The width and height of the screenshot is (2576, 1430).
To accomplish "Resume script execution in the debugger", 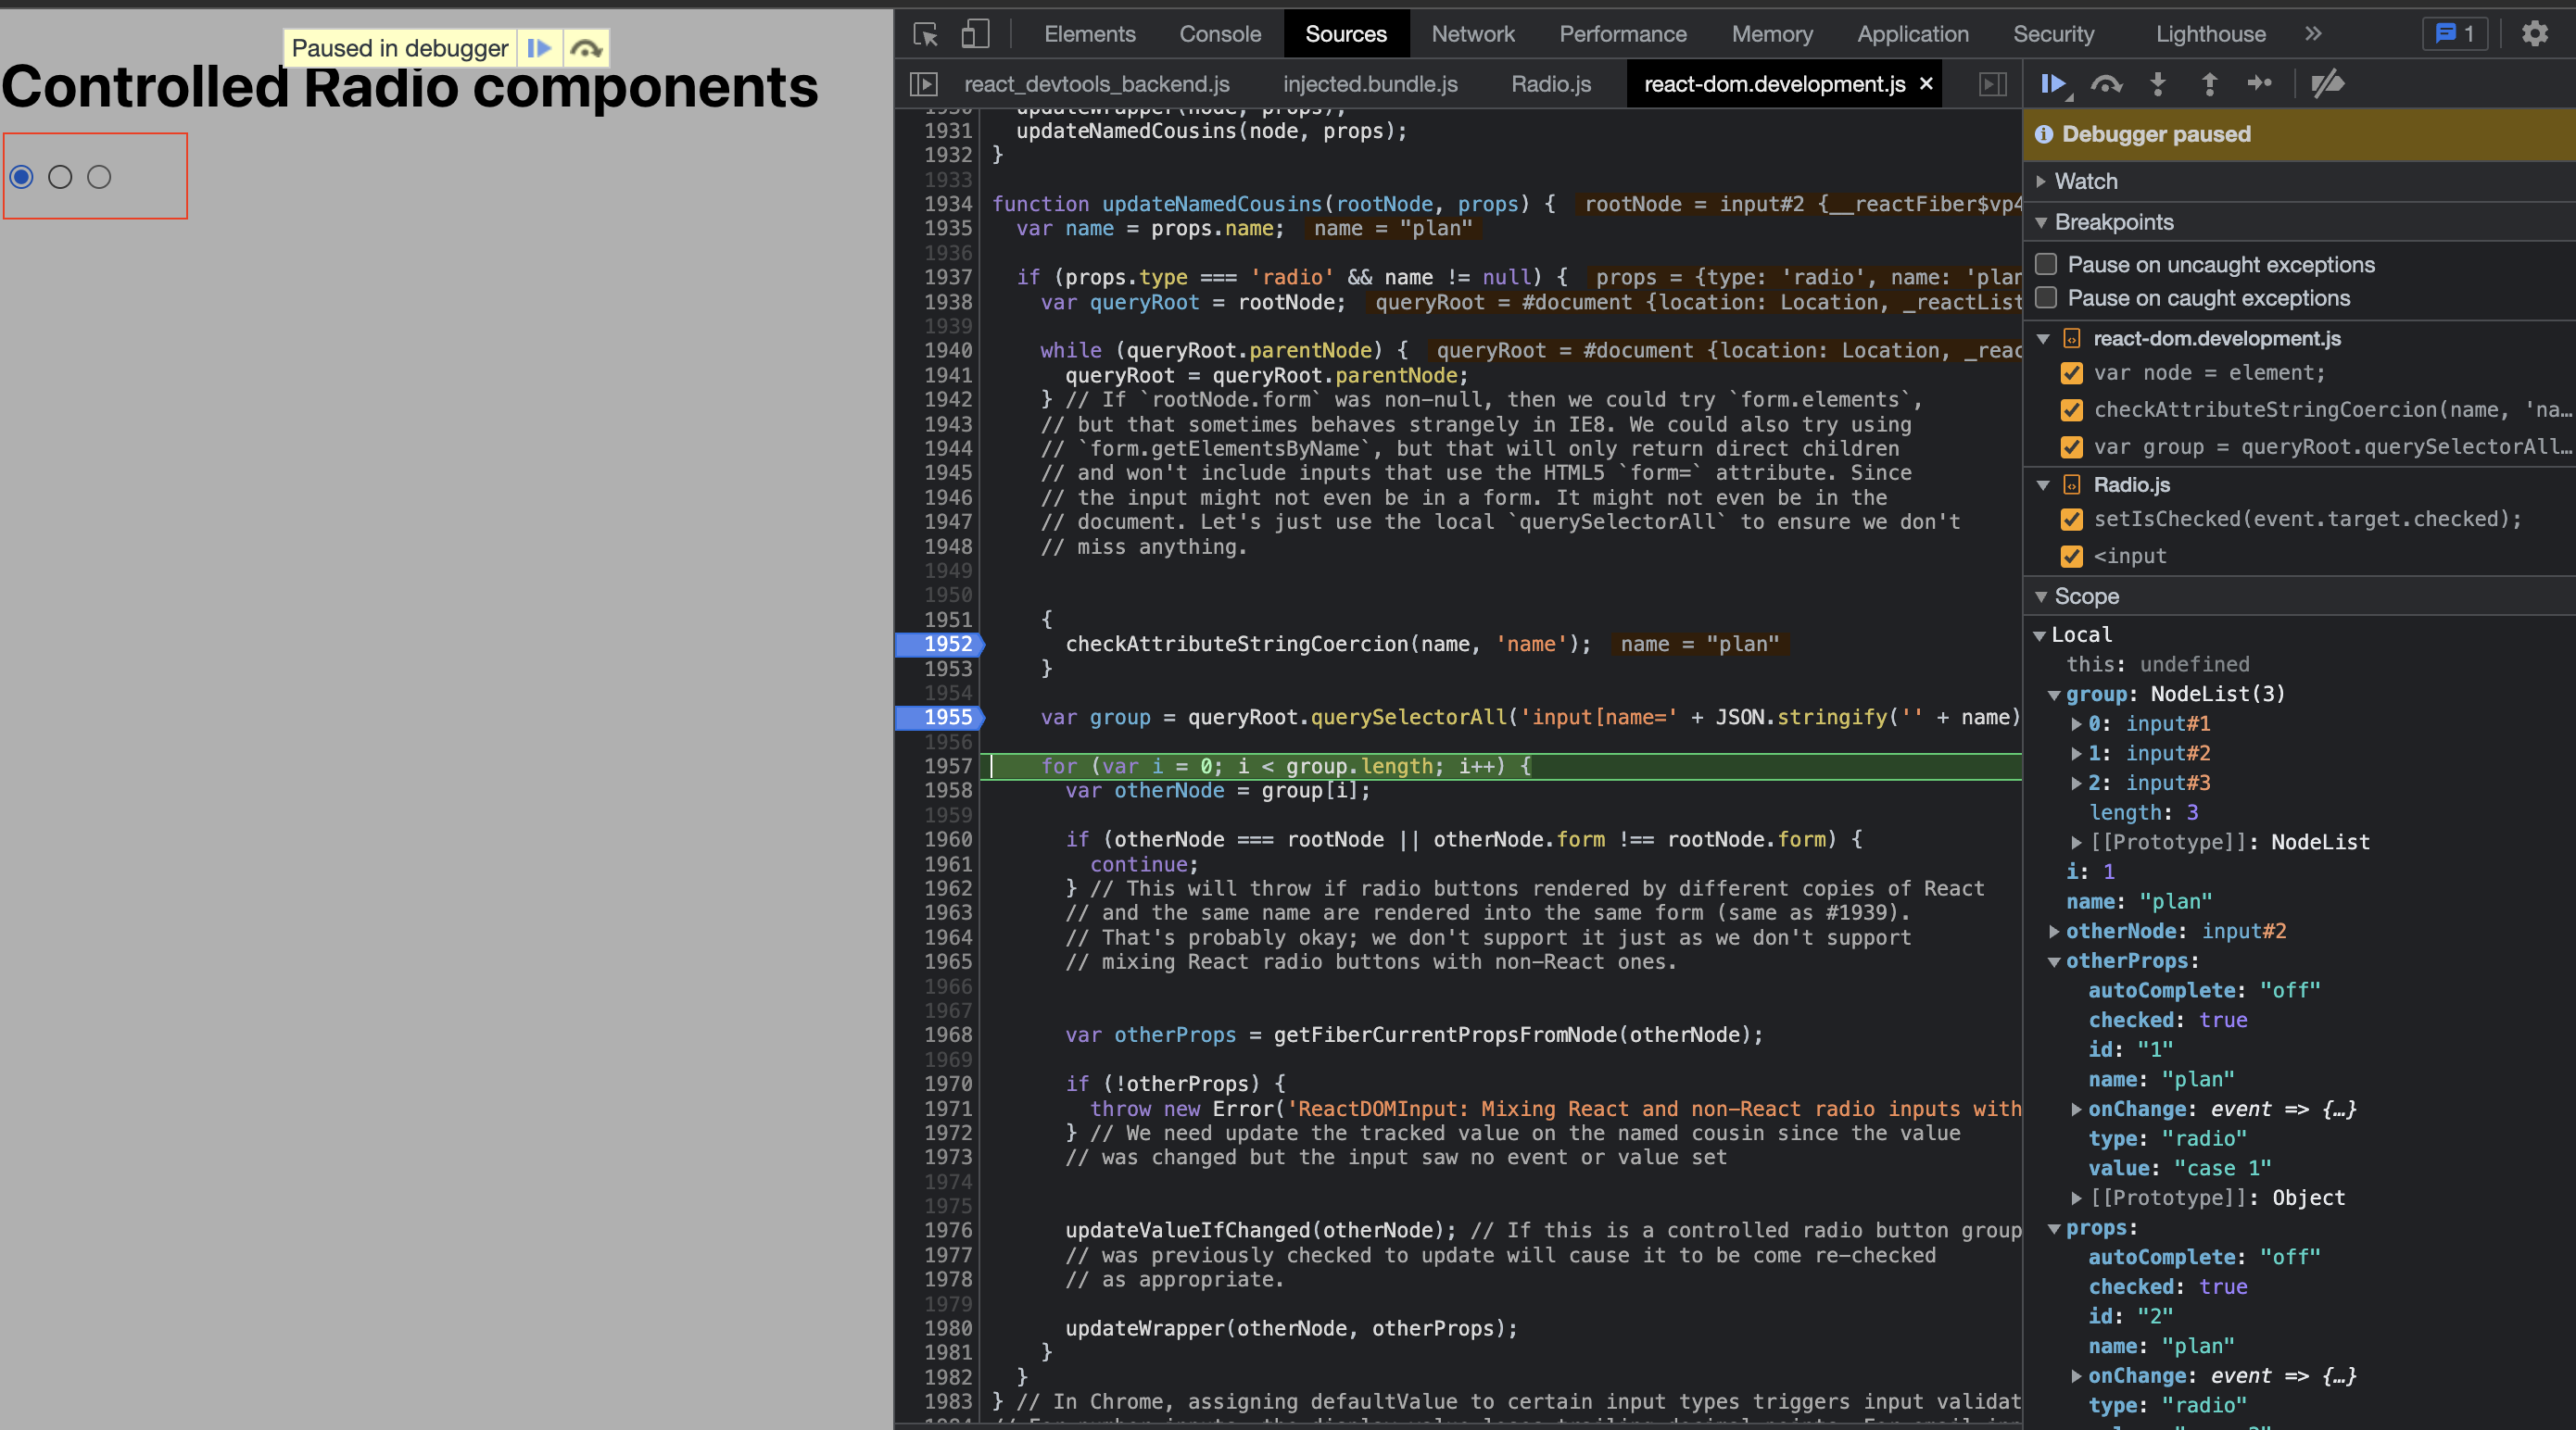I will [2054, 85].
